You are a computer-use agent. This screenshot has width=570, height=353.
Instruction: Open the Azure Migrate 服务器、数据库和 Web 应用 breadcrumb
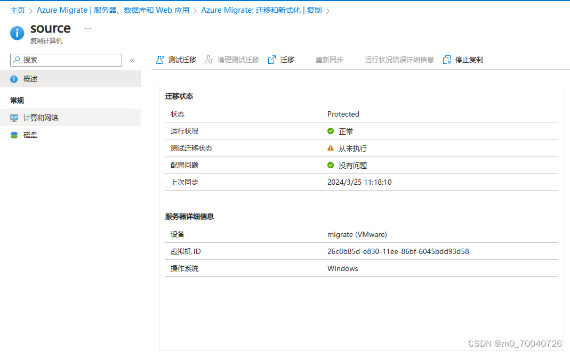click(113, 10)
